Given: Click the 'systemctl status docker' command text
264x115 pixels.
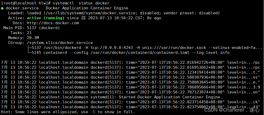Looking at the screenshot, I should point(81,3).
